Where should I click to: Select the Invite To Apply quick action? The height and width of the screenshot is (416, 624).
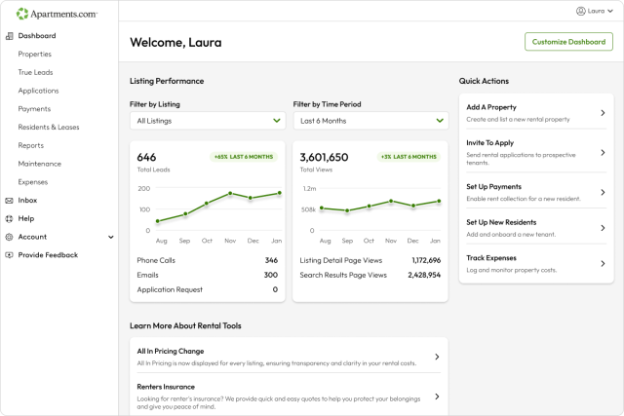pos(536,152)
